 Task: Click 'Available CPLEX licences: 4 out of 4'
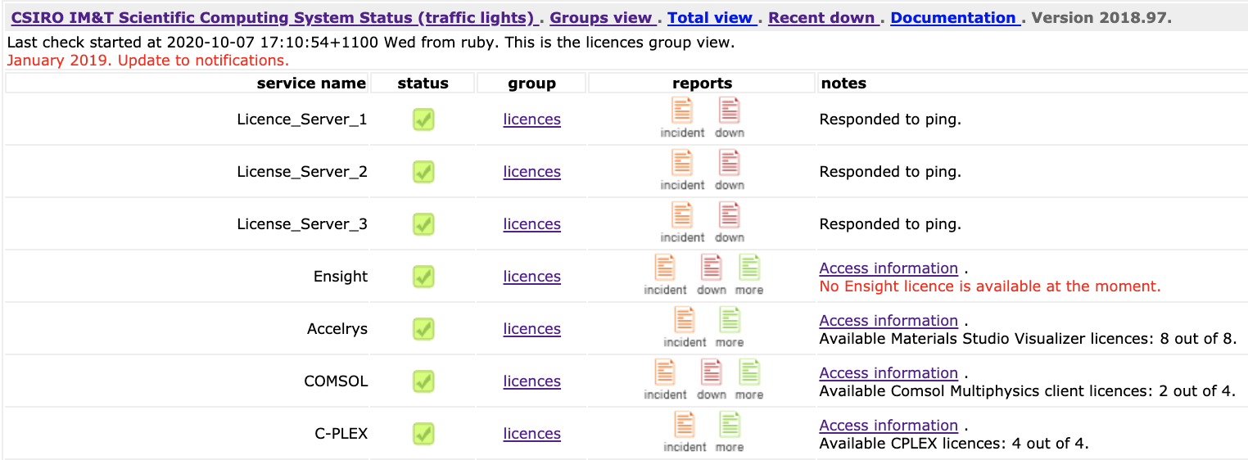pos(954,444)
